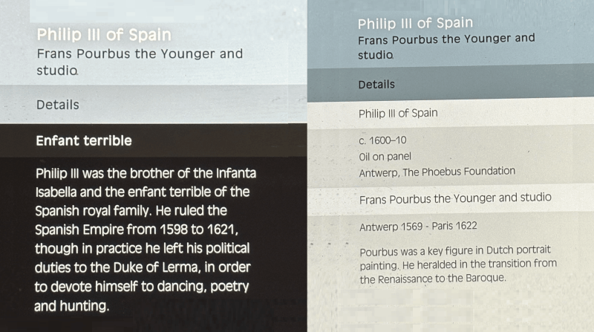Tap the 'Philip III of Spain' title in blue header
Screen dimensions: 594x332
click(415, 23)
